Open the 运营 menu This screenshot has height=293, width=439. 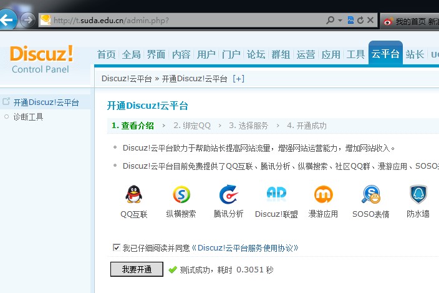point(306,54)
